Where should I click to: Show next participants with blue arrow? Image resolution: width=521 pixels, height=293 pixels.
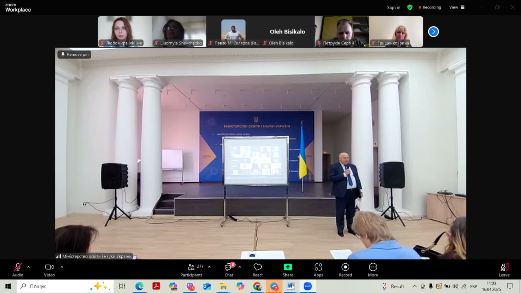pyautogui.click(x=433, y=32)
